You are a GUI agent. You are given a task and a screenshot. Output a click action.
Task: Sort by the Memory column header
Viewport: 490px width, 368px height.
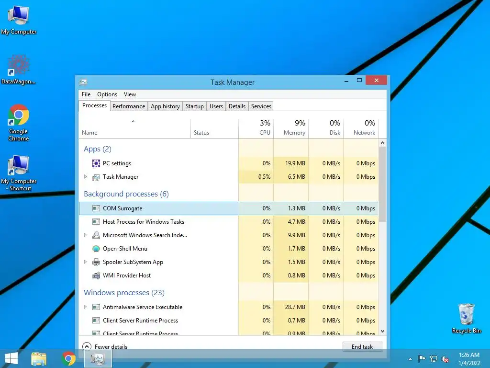(x=291, y=128)
